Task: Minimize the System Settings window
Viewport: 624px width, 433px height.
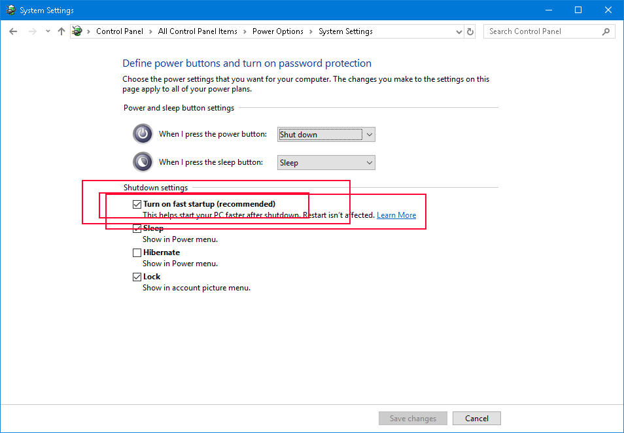Action: click(x=549, y=10)
